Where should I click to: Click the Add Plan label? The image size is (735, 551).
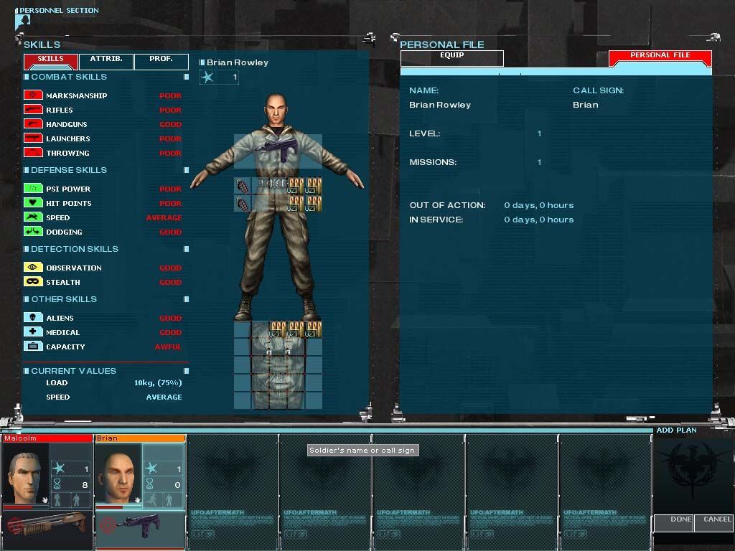click(x=676, y=430)
